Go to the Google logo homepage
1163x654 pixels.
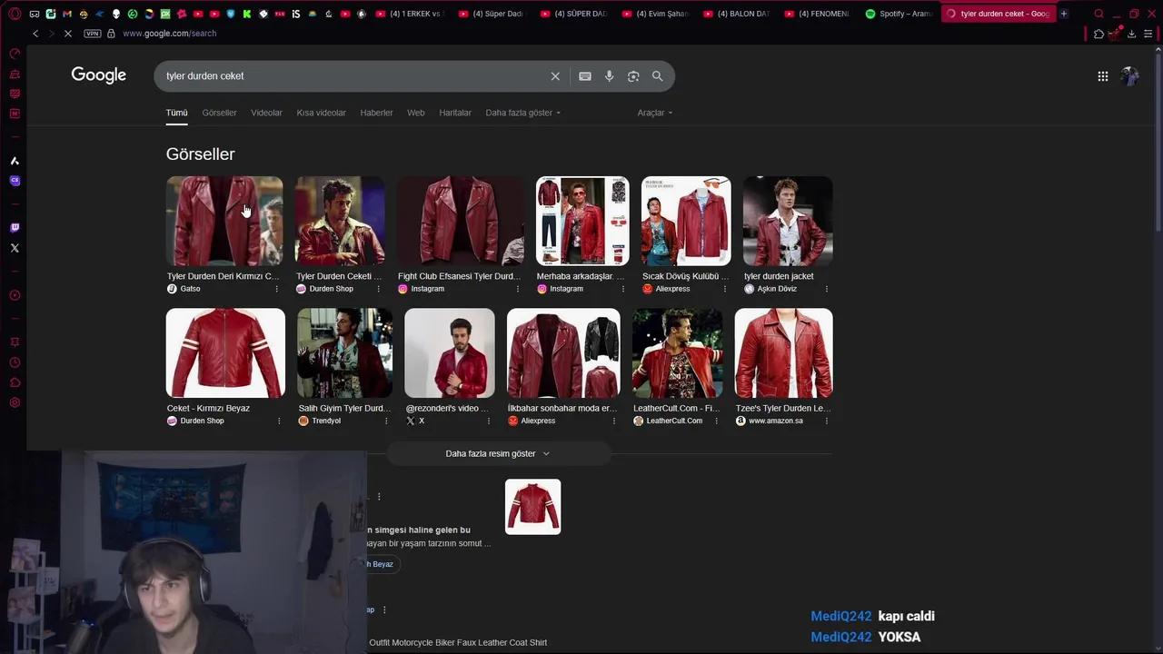tap(99, 75)
